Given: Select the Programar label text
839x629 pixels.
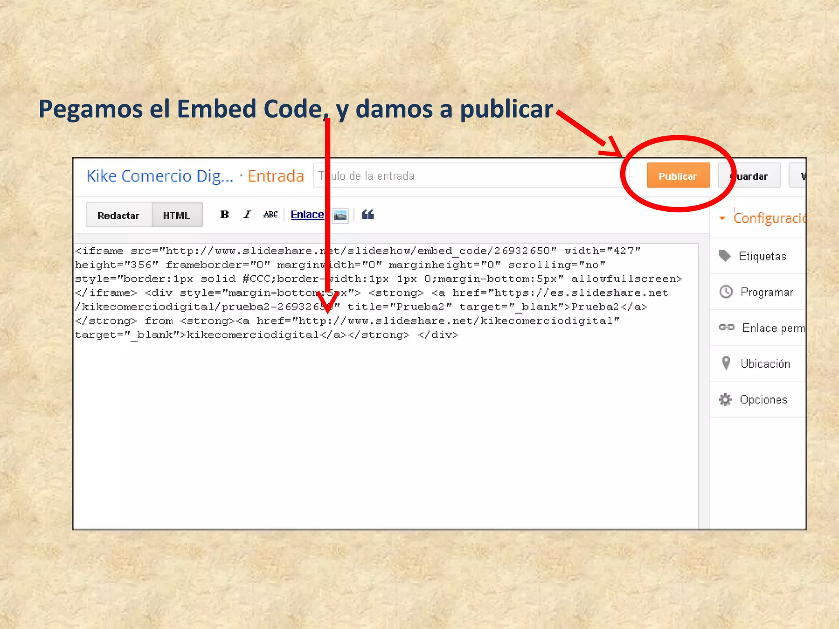Looking at the screenshot, I should (766, 292).
